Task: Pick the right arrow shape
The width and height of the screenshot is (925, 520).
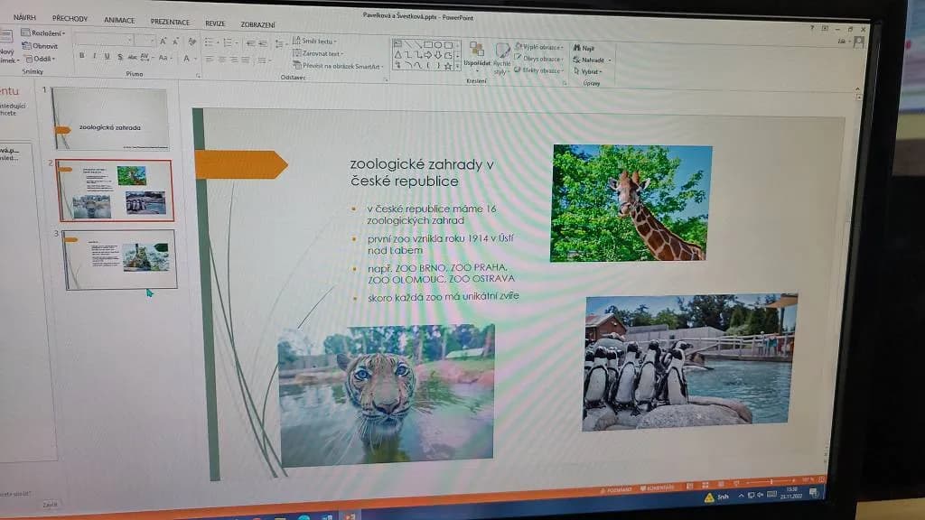Action: click(427, 55)
